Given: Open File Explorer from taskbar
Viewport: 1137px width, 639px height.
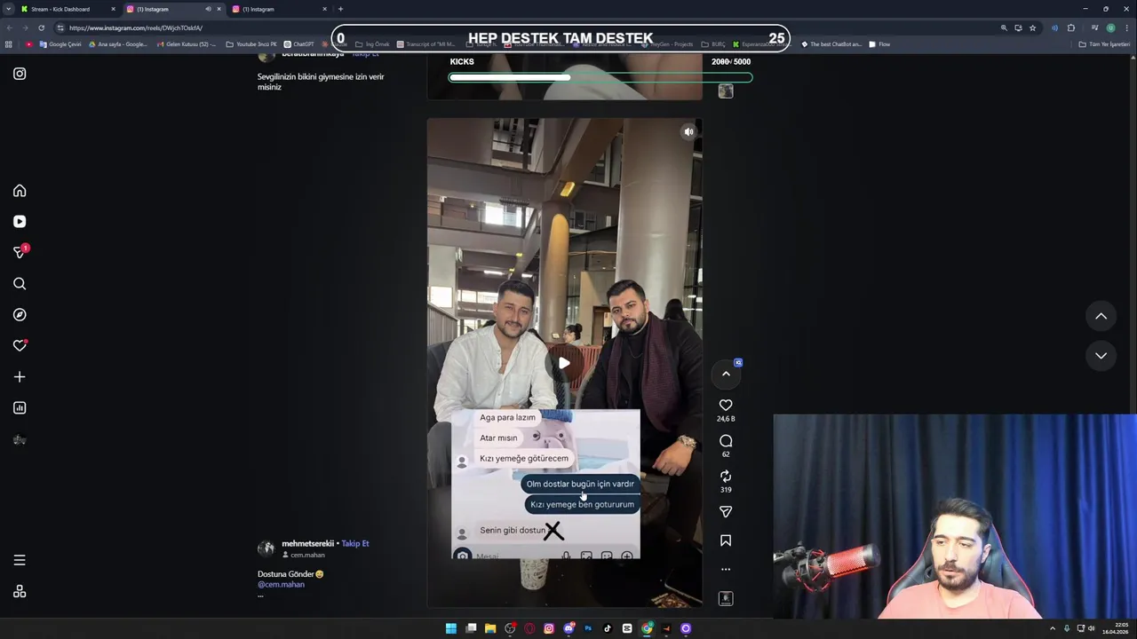Looking at the screenshot, I should pos(490,628).
